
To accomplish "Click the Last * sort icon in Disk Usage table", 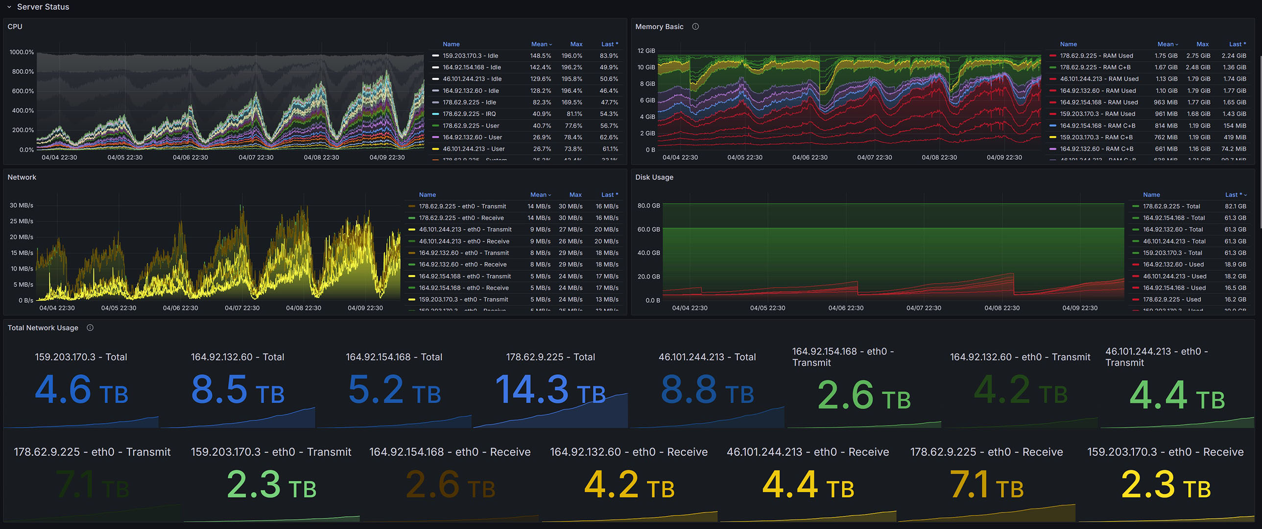I will [x=1244, y=194].
